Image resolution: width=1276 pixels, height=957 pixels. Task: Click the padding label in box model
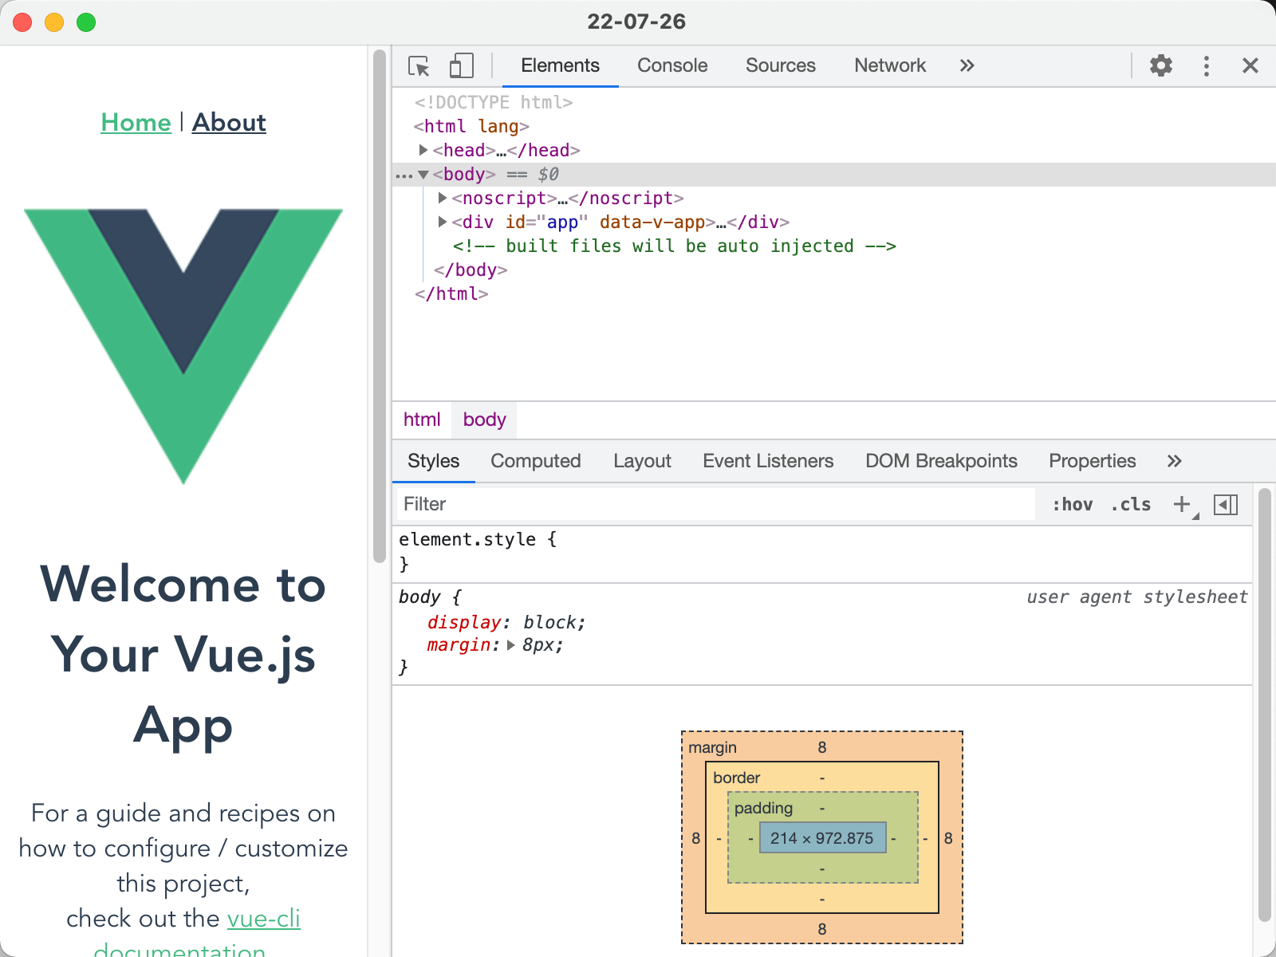click(x=763, y=808)
